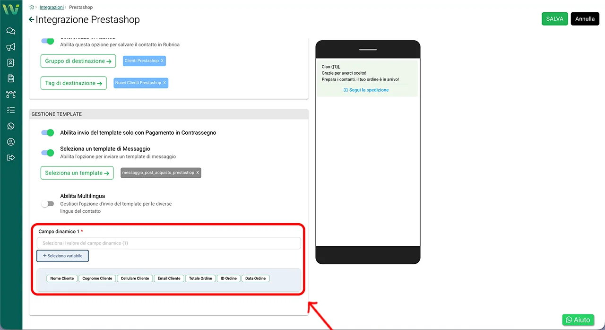
Task: Open the Gruppo di destinazione selector
Action: tap(78, 61)
